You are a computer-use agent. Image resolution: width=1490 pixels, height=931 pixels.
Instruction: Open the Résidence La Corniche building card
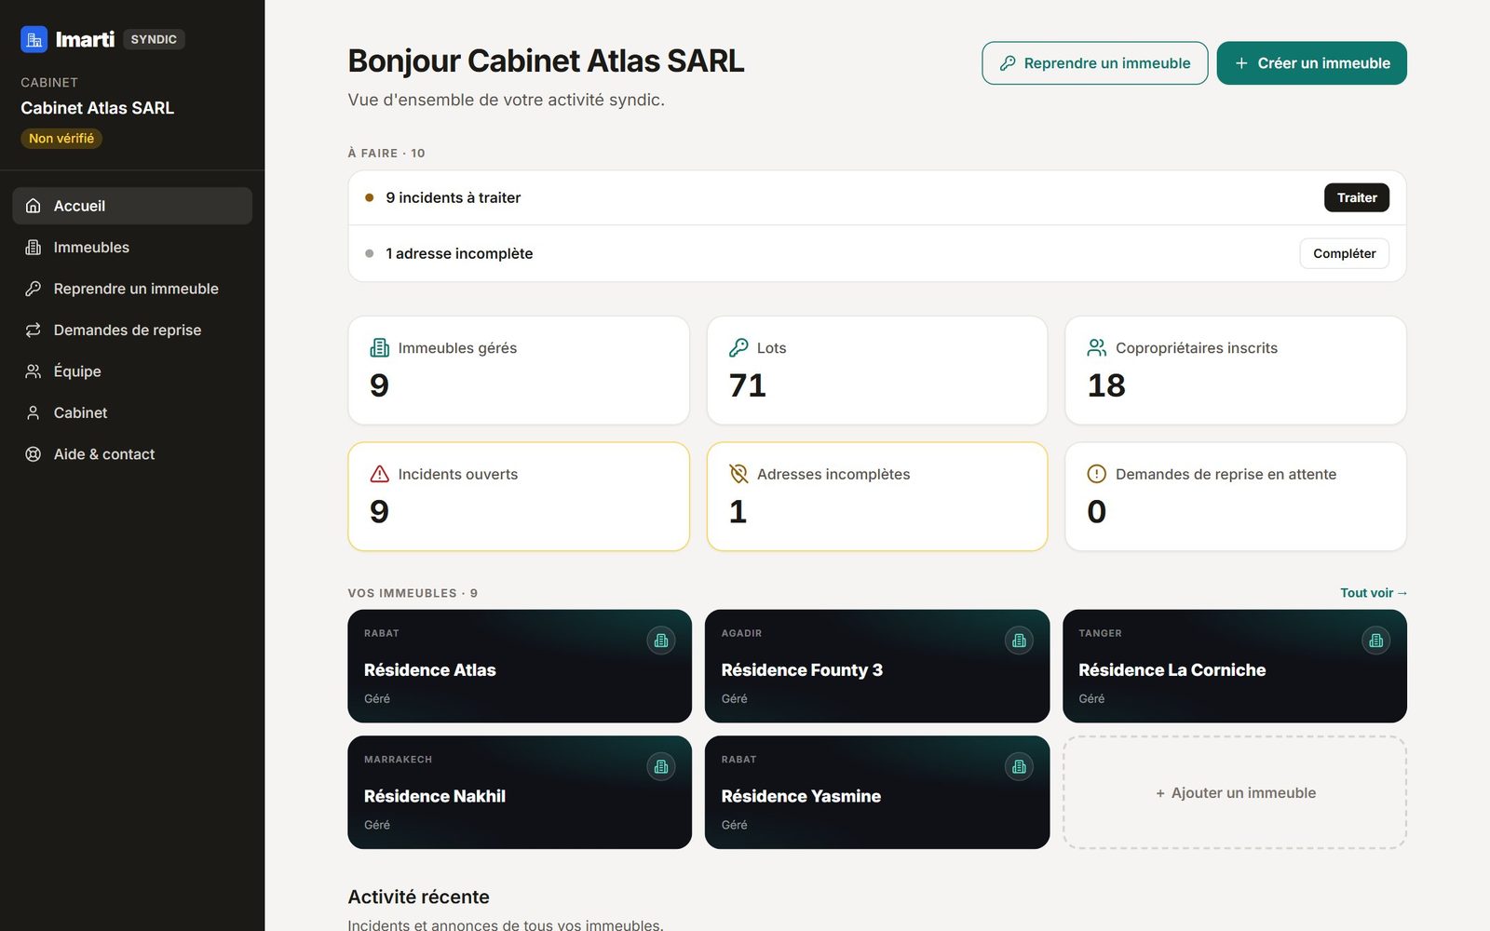pos(1235,666)
